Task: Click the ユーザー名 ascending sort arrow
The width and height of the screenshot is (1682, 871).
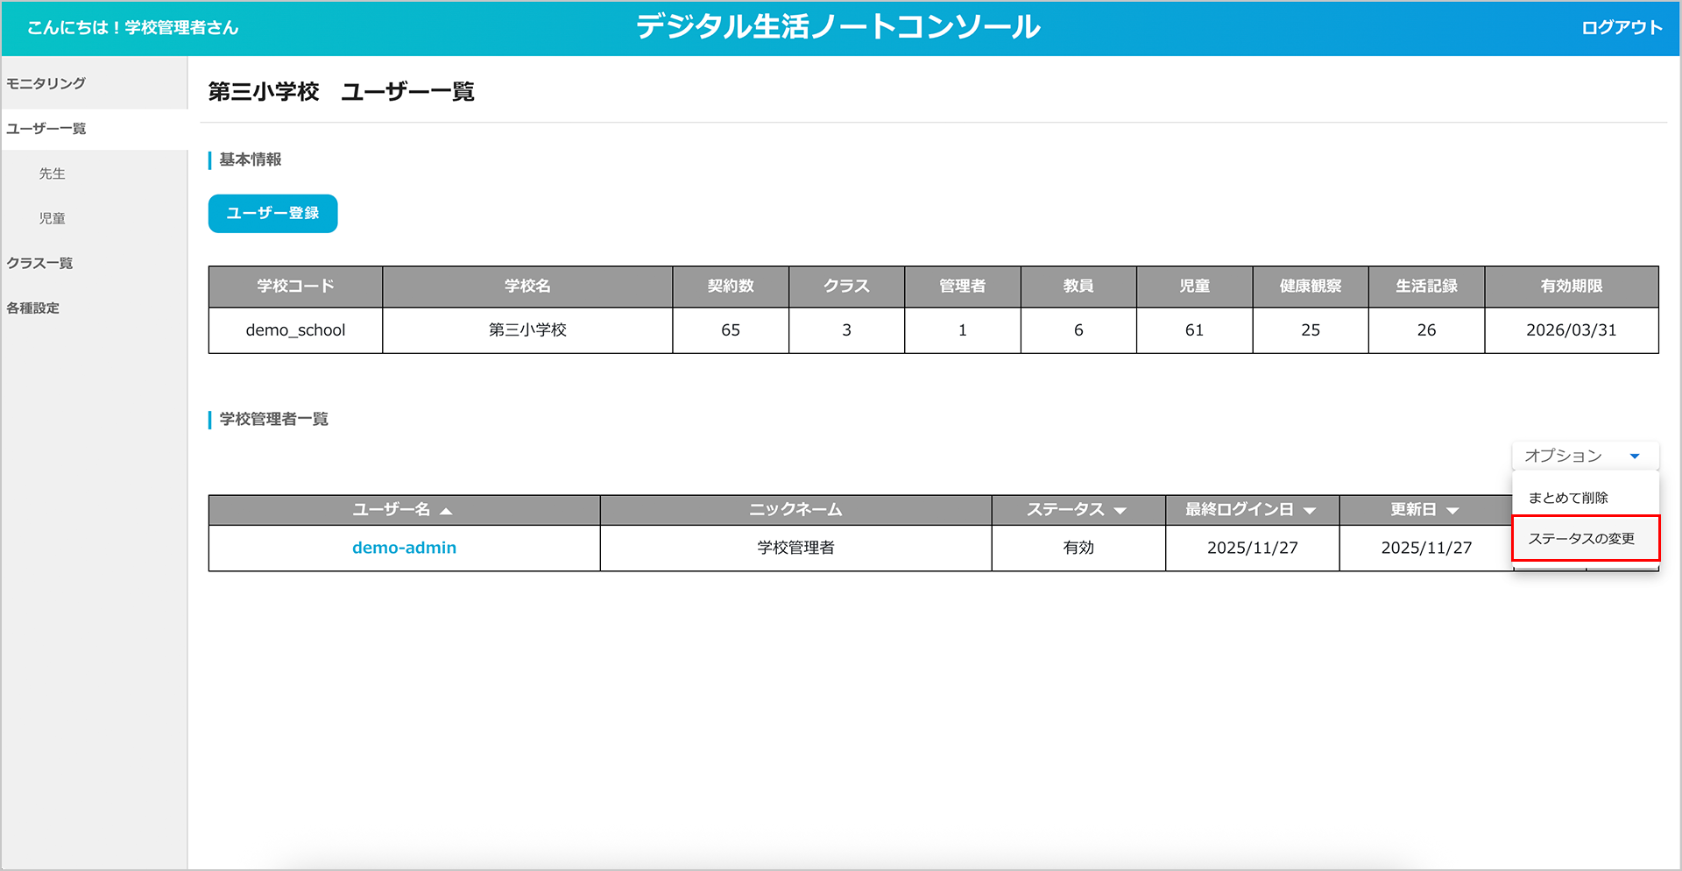Action: pyautogui.click(x=446, y=511)
